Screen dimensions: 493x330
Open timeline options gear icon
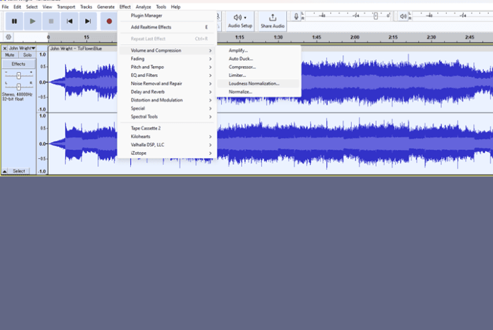click(8, 37)
